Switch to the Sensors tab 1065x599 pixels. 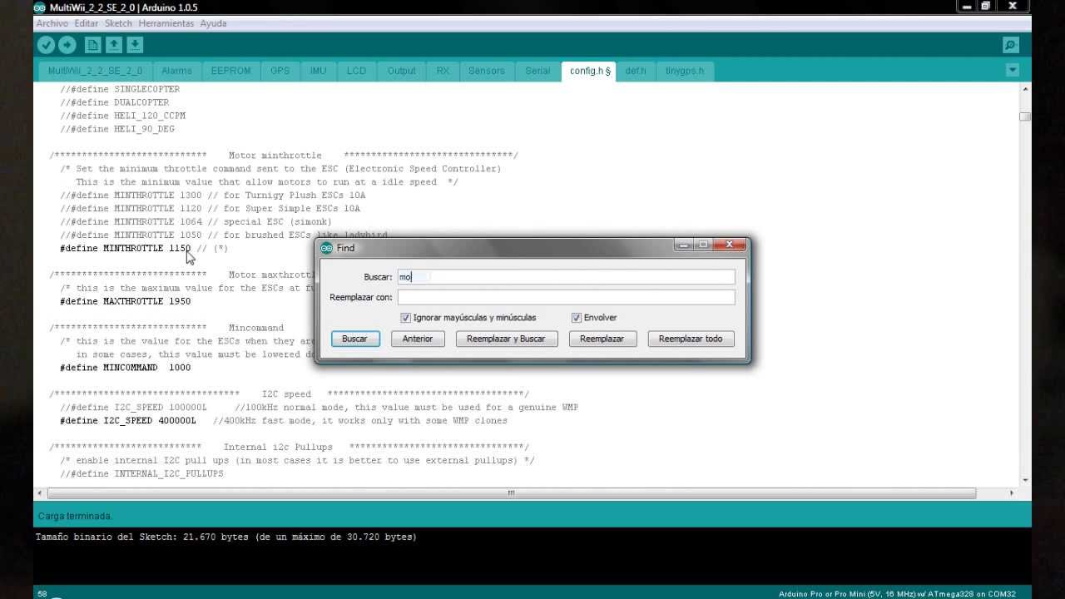pyautogui.click(x=487, y=71)
